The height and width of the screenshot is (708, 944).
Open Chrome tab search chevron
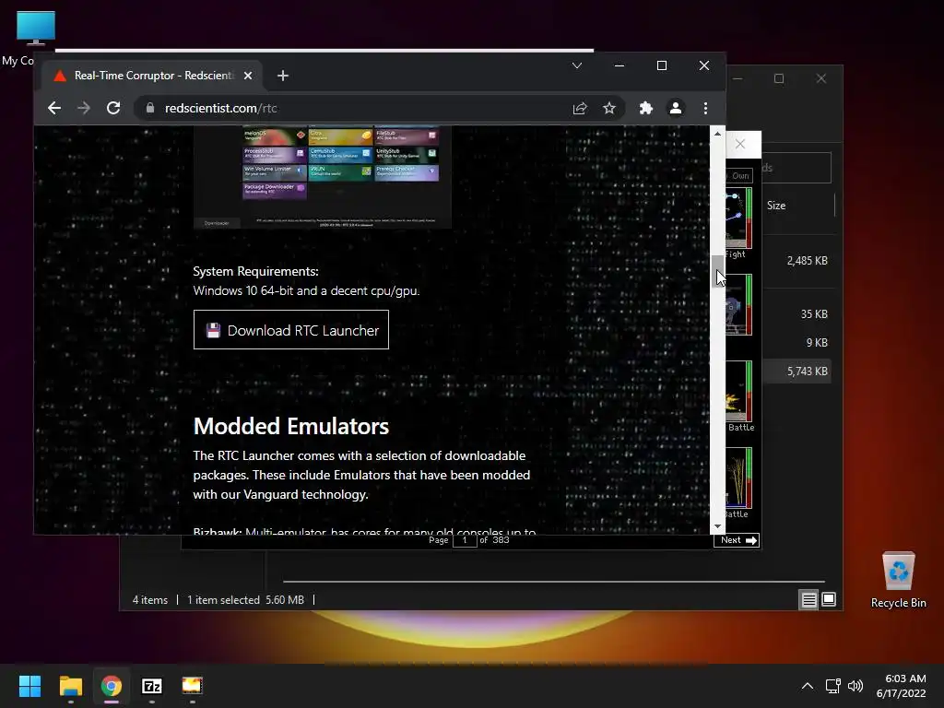577,65
